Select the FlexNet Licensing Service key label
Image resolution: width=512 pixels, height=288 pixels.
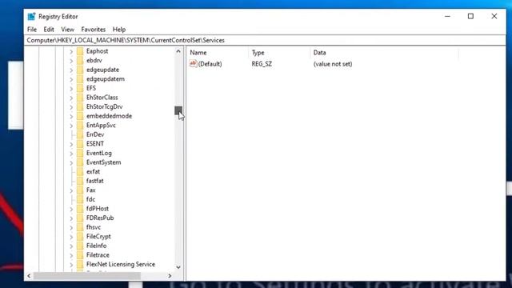click(x=121, y=264)
